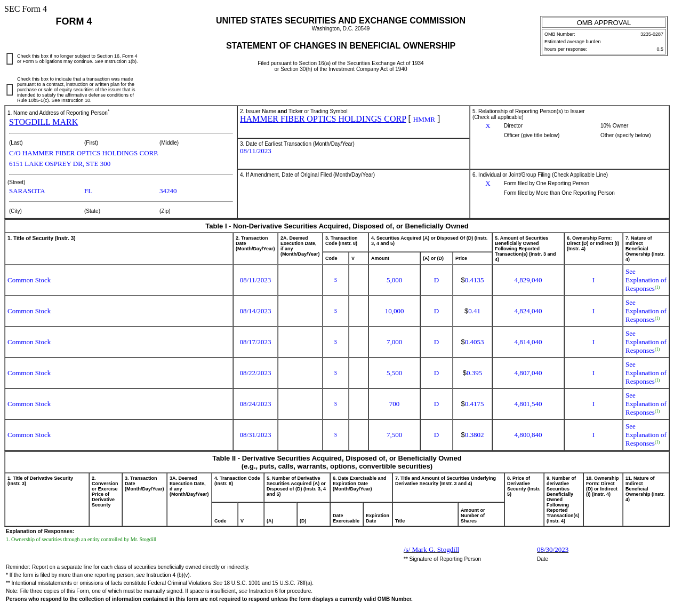
Task: Toggle the Section 16 no-longer-subject checkbox
Action: (10, 59)
